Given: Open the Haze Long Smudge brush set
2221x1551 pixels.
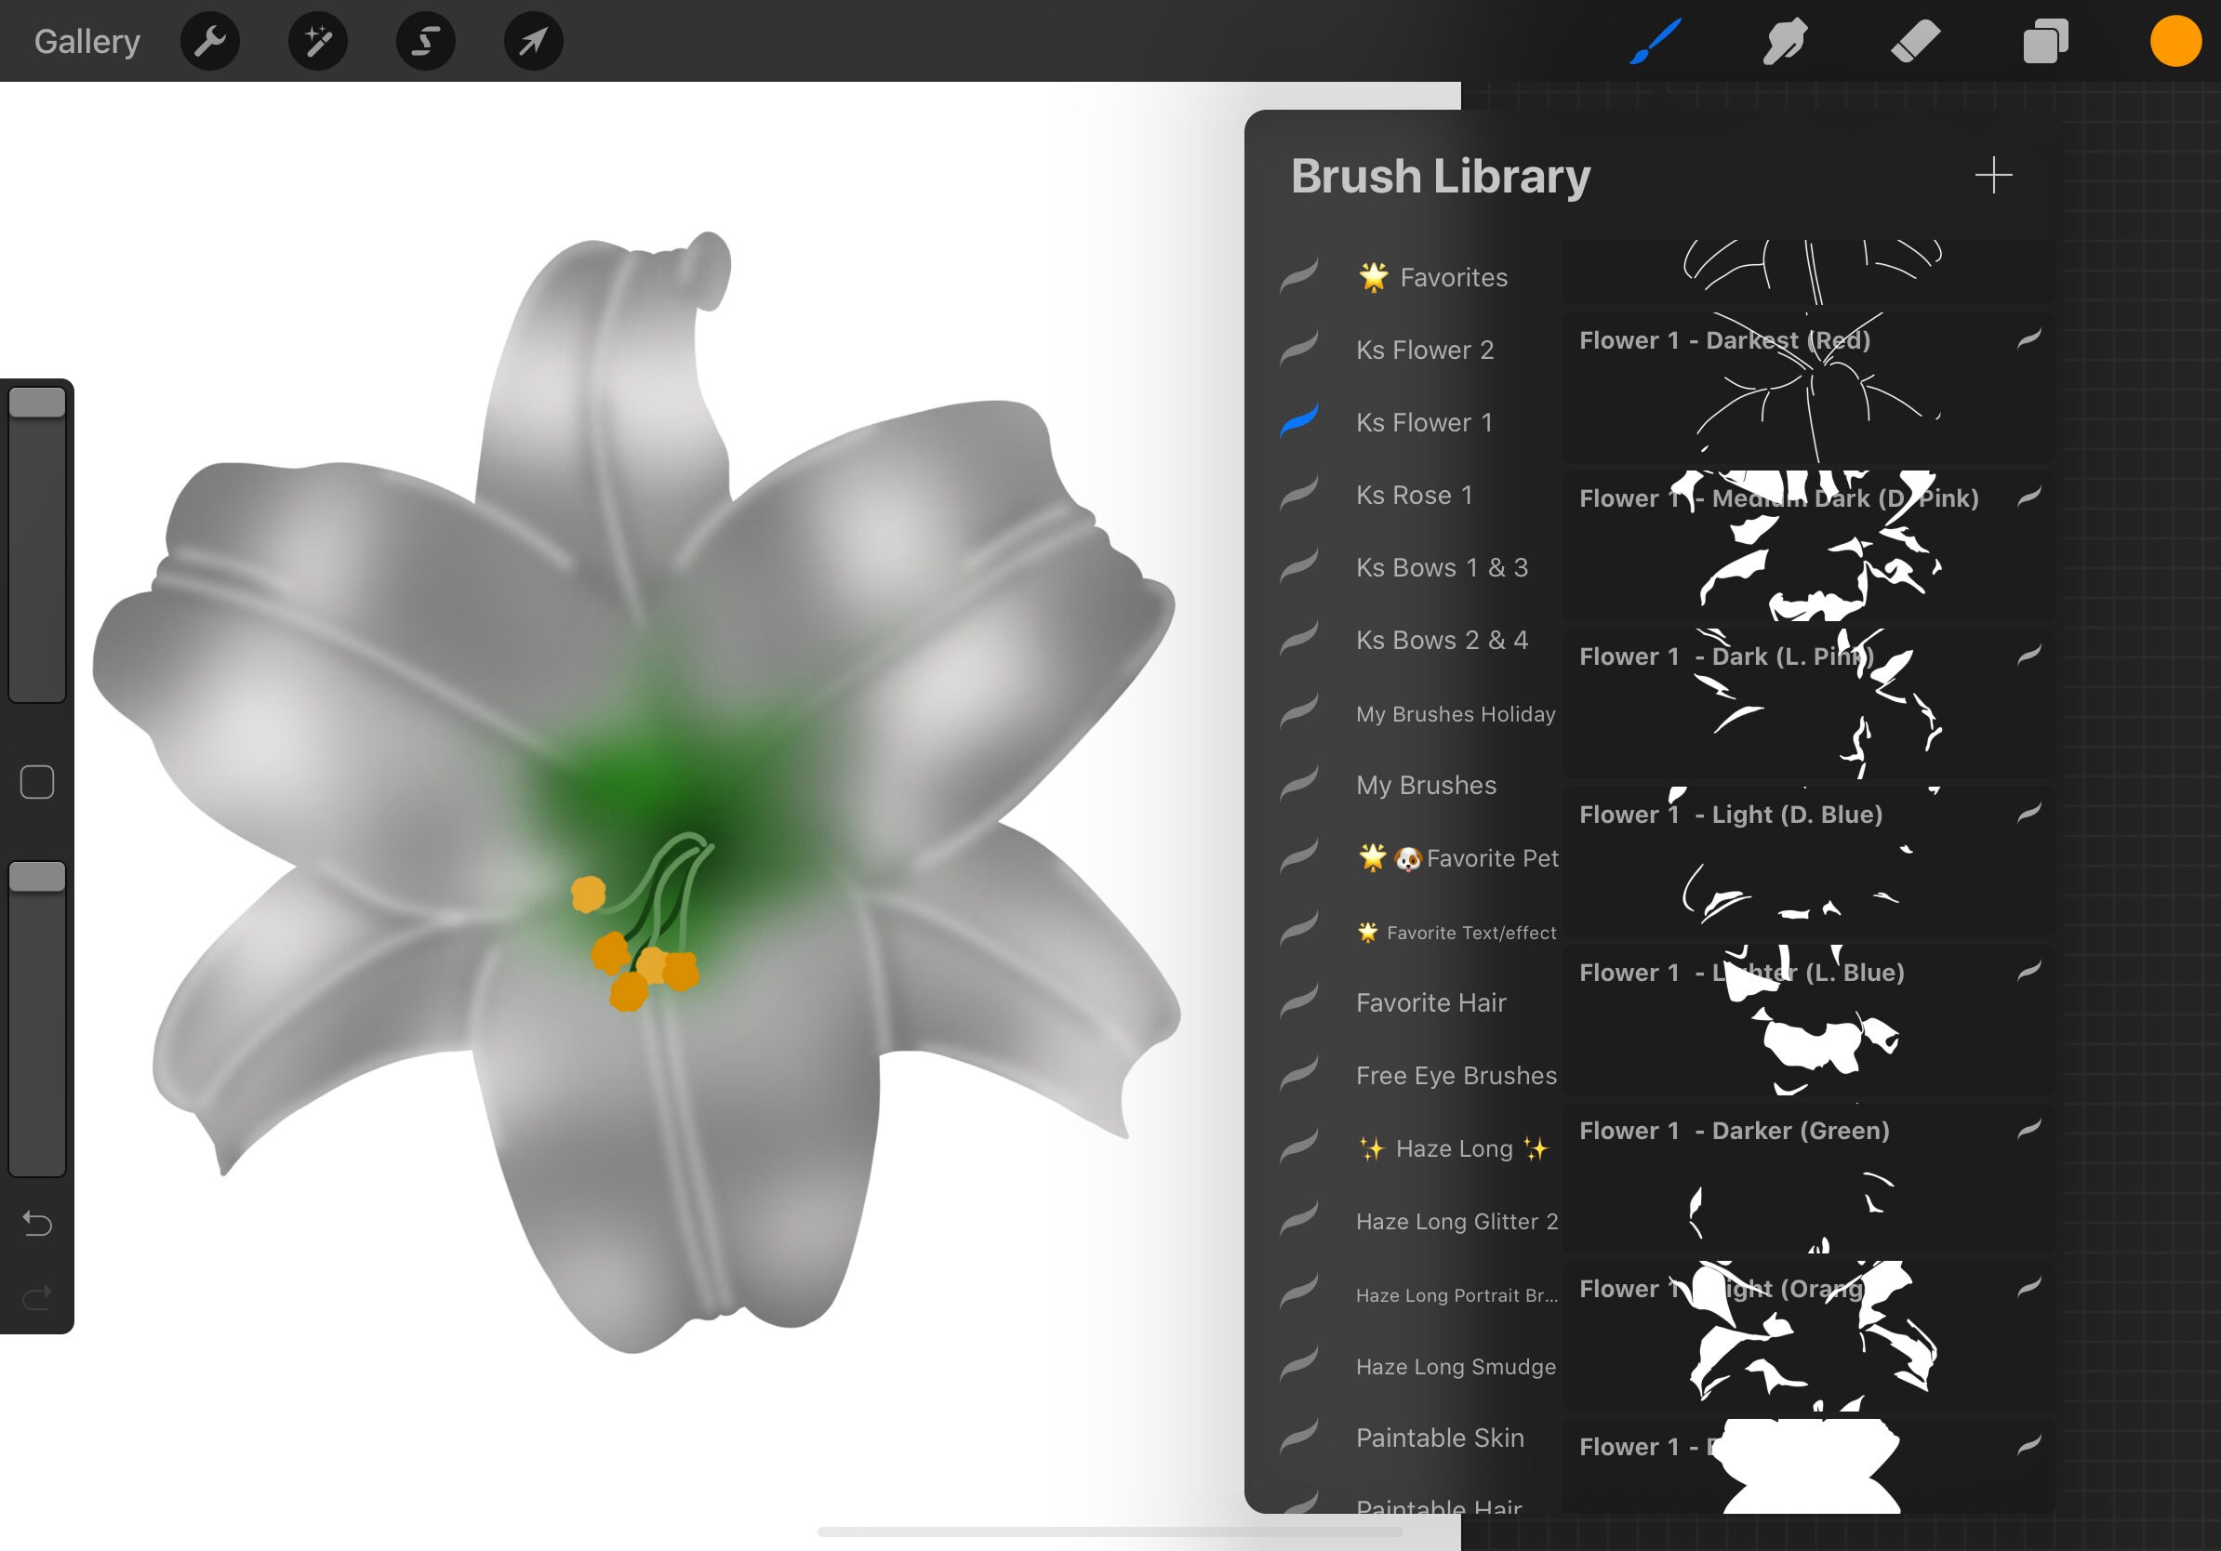Looking at the screenshot, I should pos(1455,1366).
